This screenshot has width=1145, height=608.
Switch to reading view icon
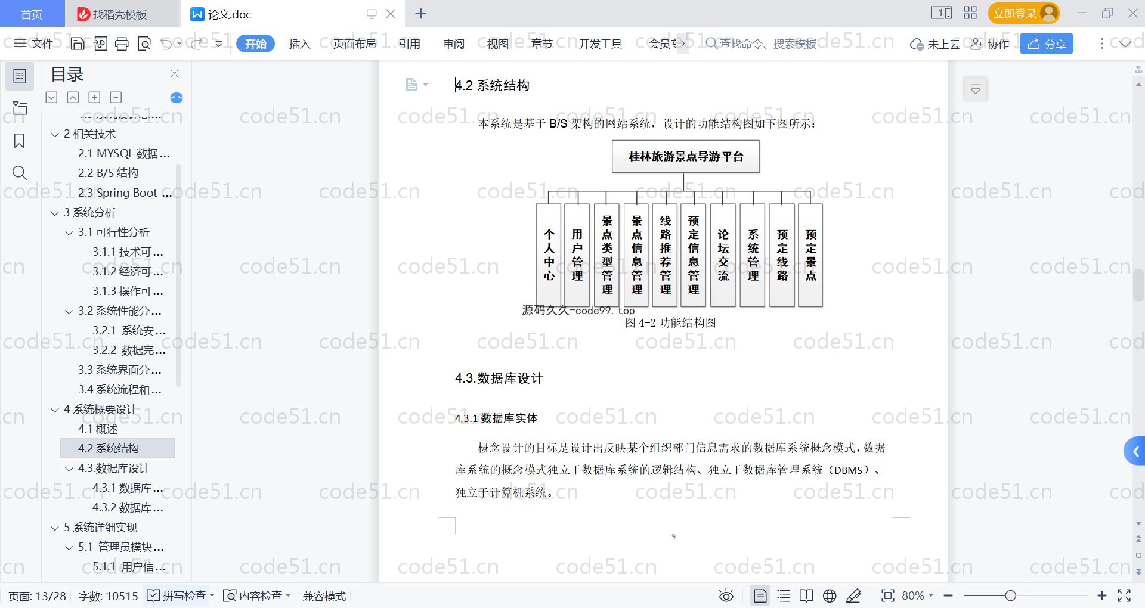(x=806, y=595)
